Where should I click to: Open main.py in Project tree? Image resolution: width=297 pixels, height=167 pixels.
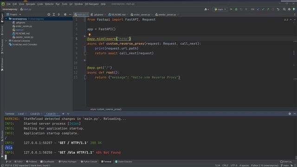18,30
